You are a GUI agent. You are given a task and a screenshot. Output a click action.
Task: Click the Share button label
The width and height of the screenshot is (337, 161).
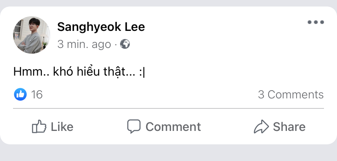click(289, 127)
